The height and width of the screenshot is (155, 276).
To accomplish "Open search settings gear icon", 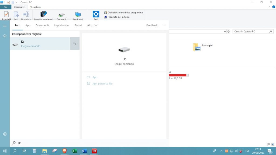I will (x=5, y=134).
